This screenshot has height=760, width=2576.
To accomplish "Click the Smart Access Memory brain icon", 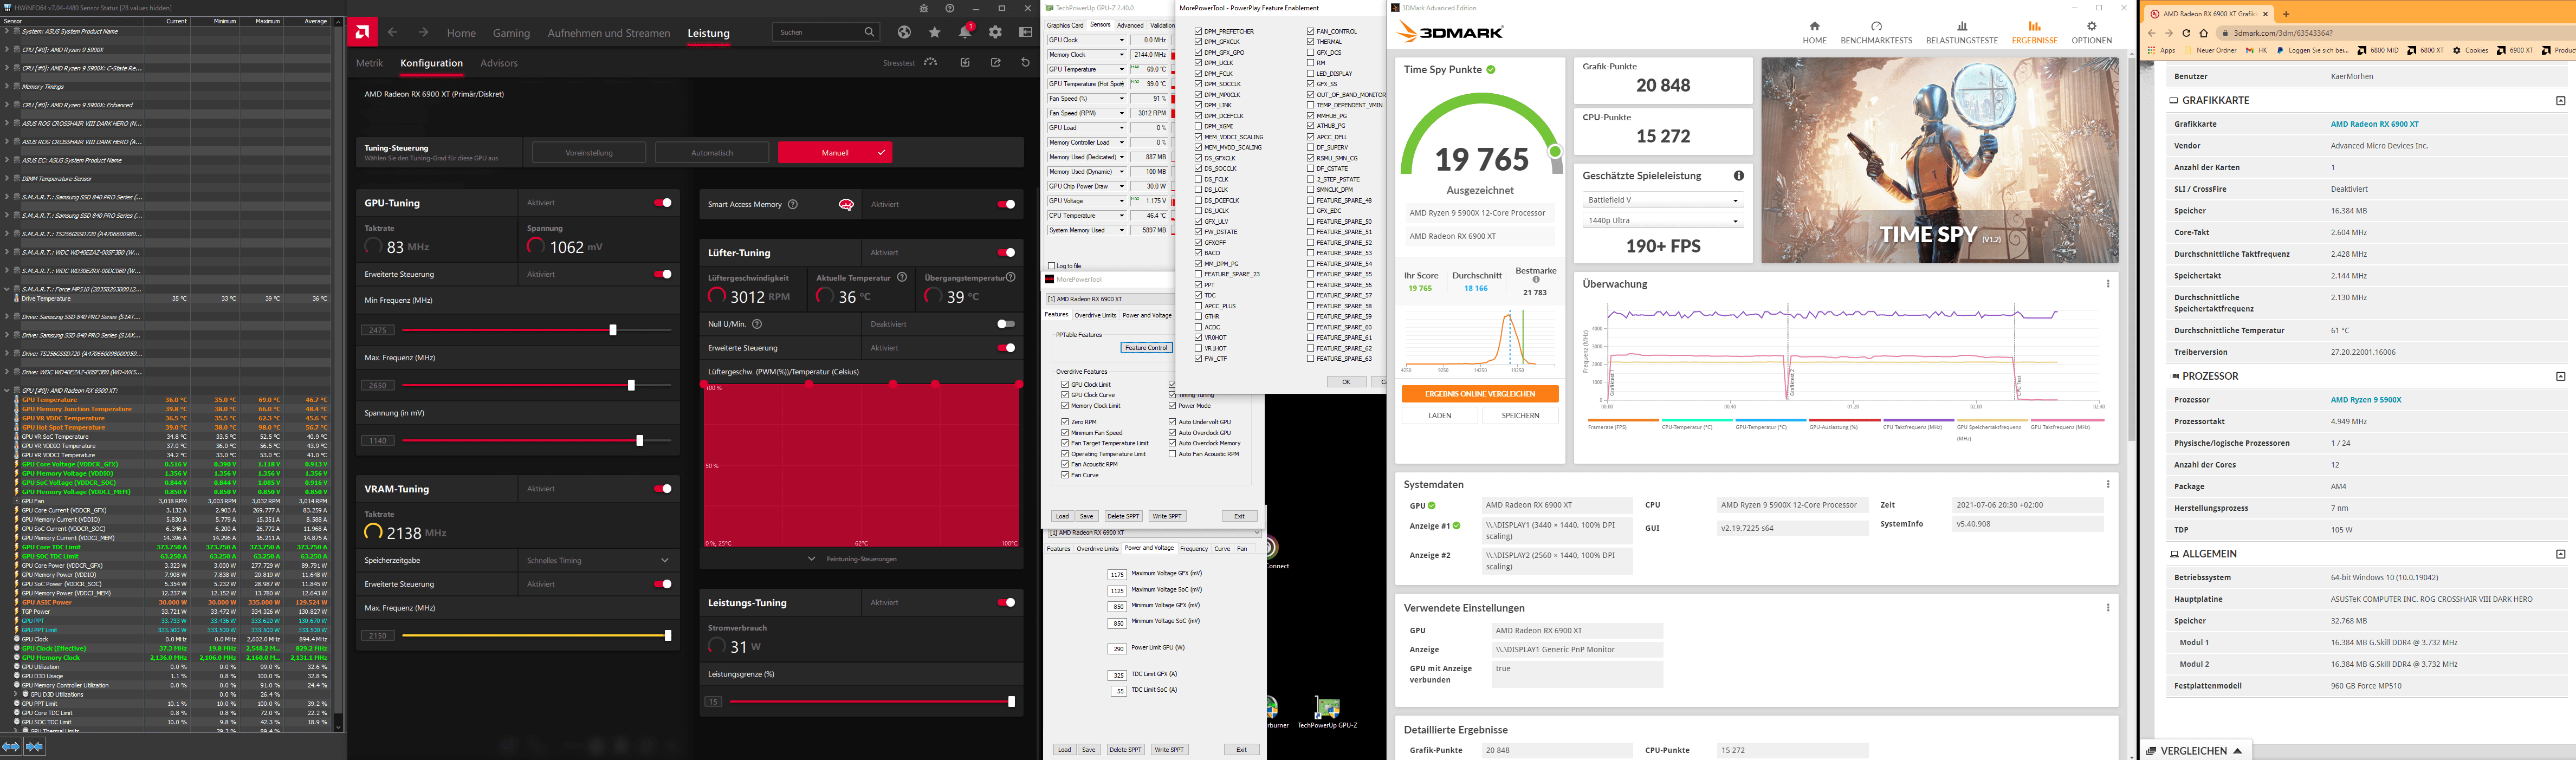I will coord(846,204).
